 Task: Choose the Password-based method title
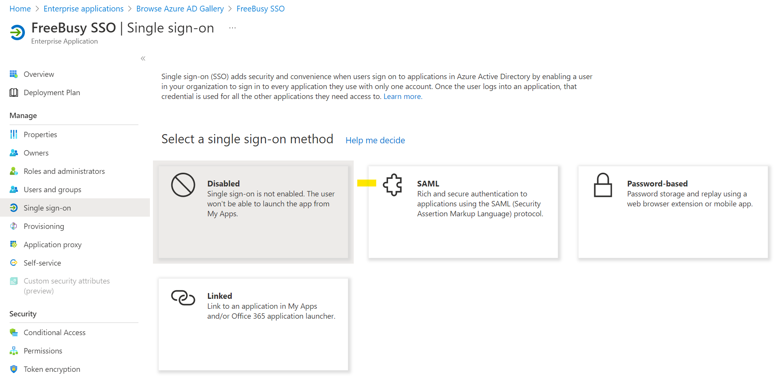coord(657,183)
